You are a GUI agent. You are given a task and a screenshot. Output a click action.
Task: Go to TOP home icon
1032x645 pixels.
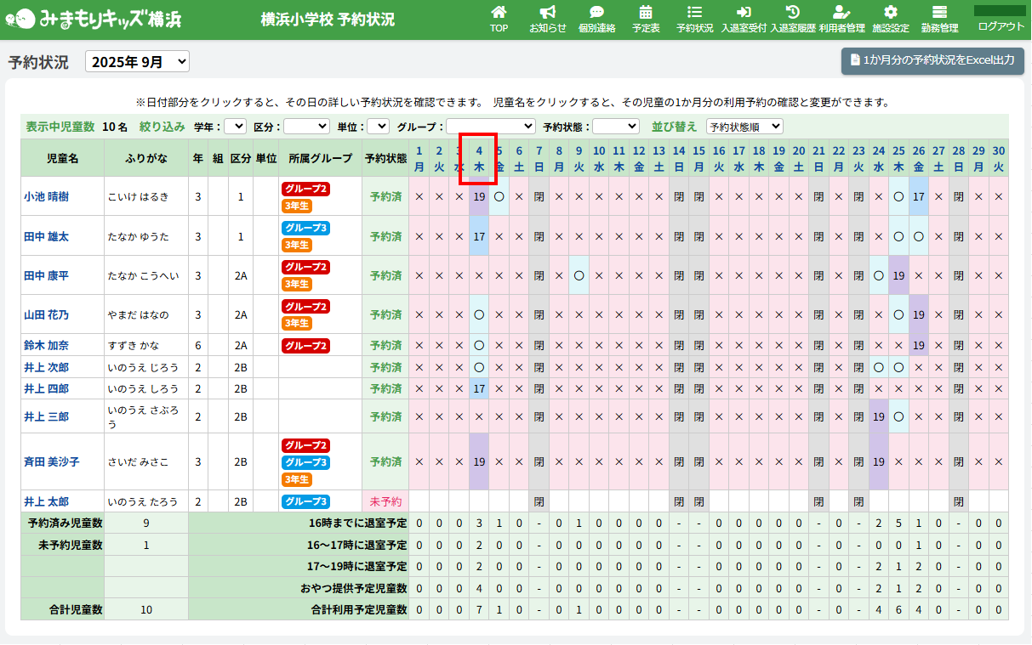499,13
